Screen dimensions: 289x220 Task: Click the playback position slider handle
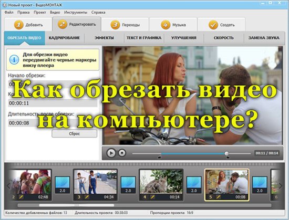226,153
